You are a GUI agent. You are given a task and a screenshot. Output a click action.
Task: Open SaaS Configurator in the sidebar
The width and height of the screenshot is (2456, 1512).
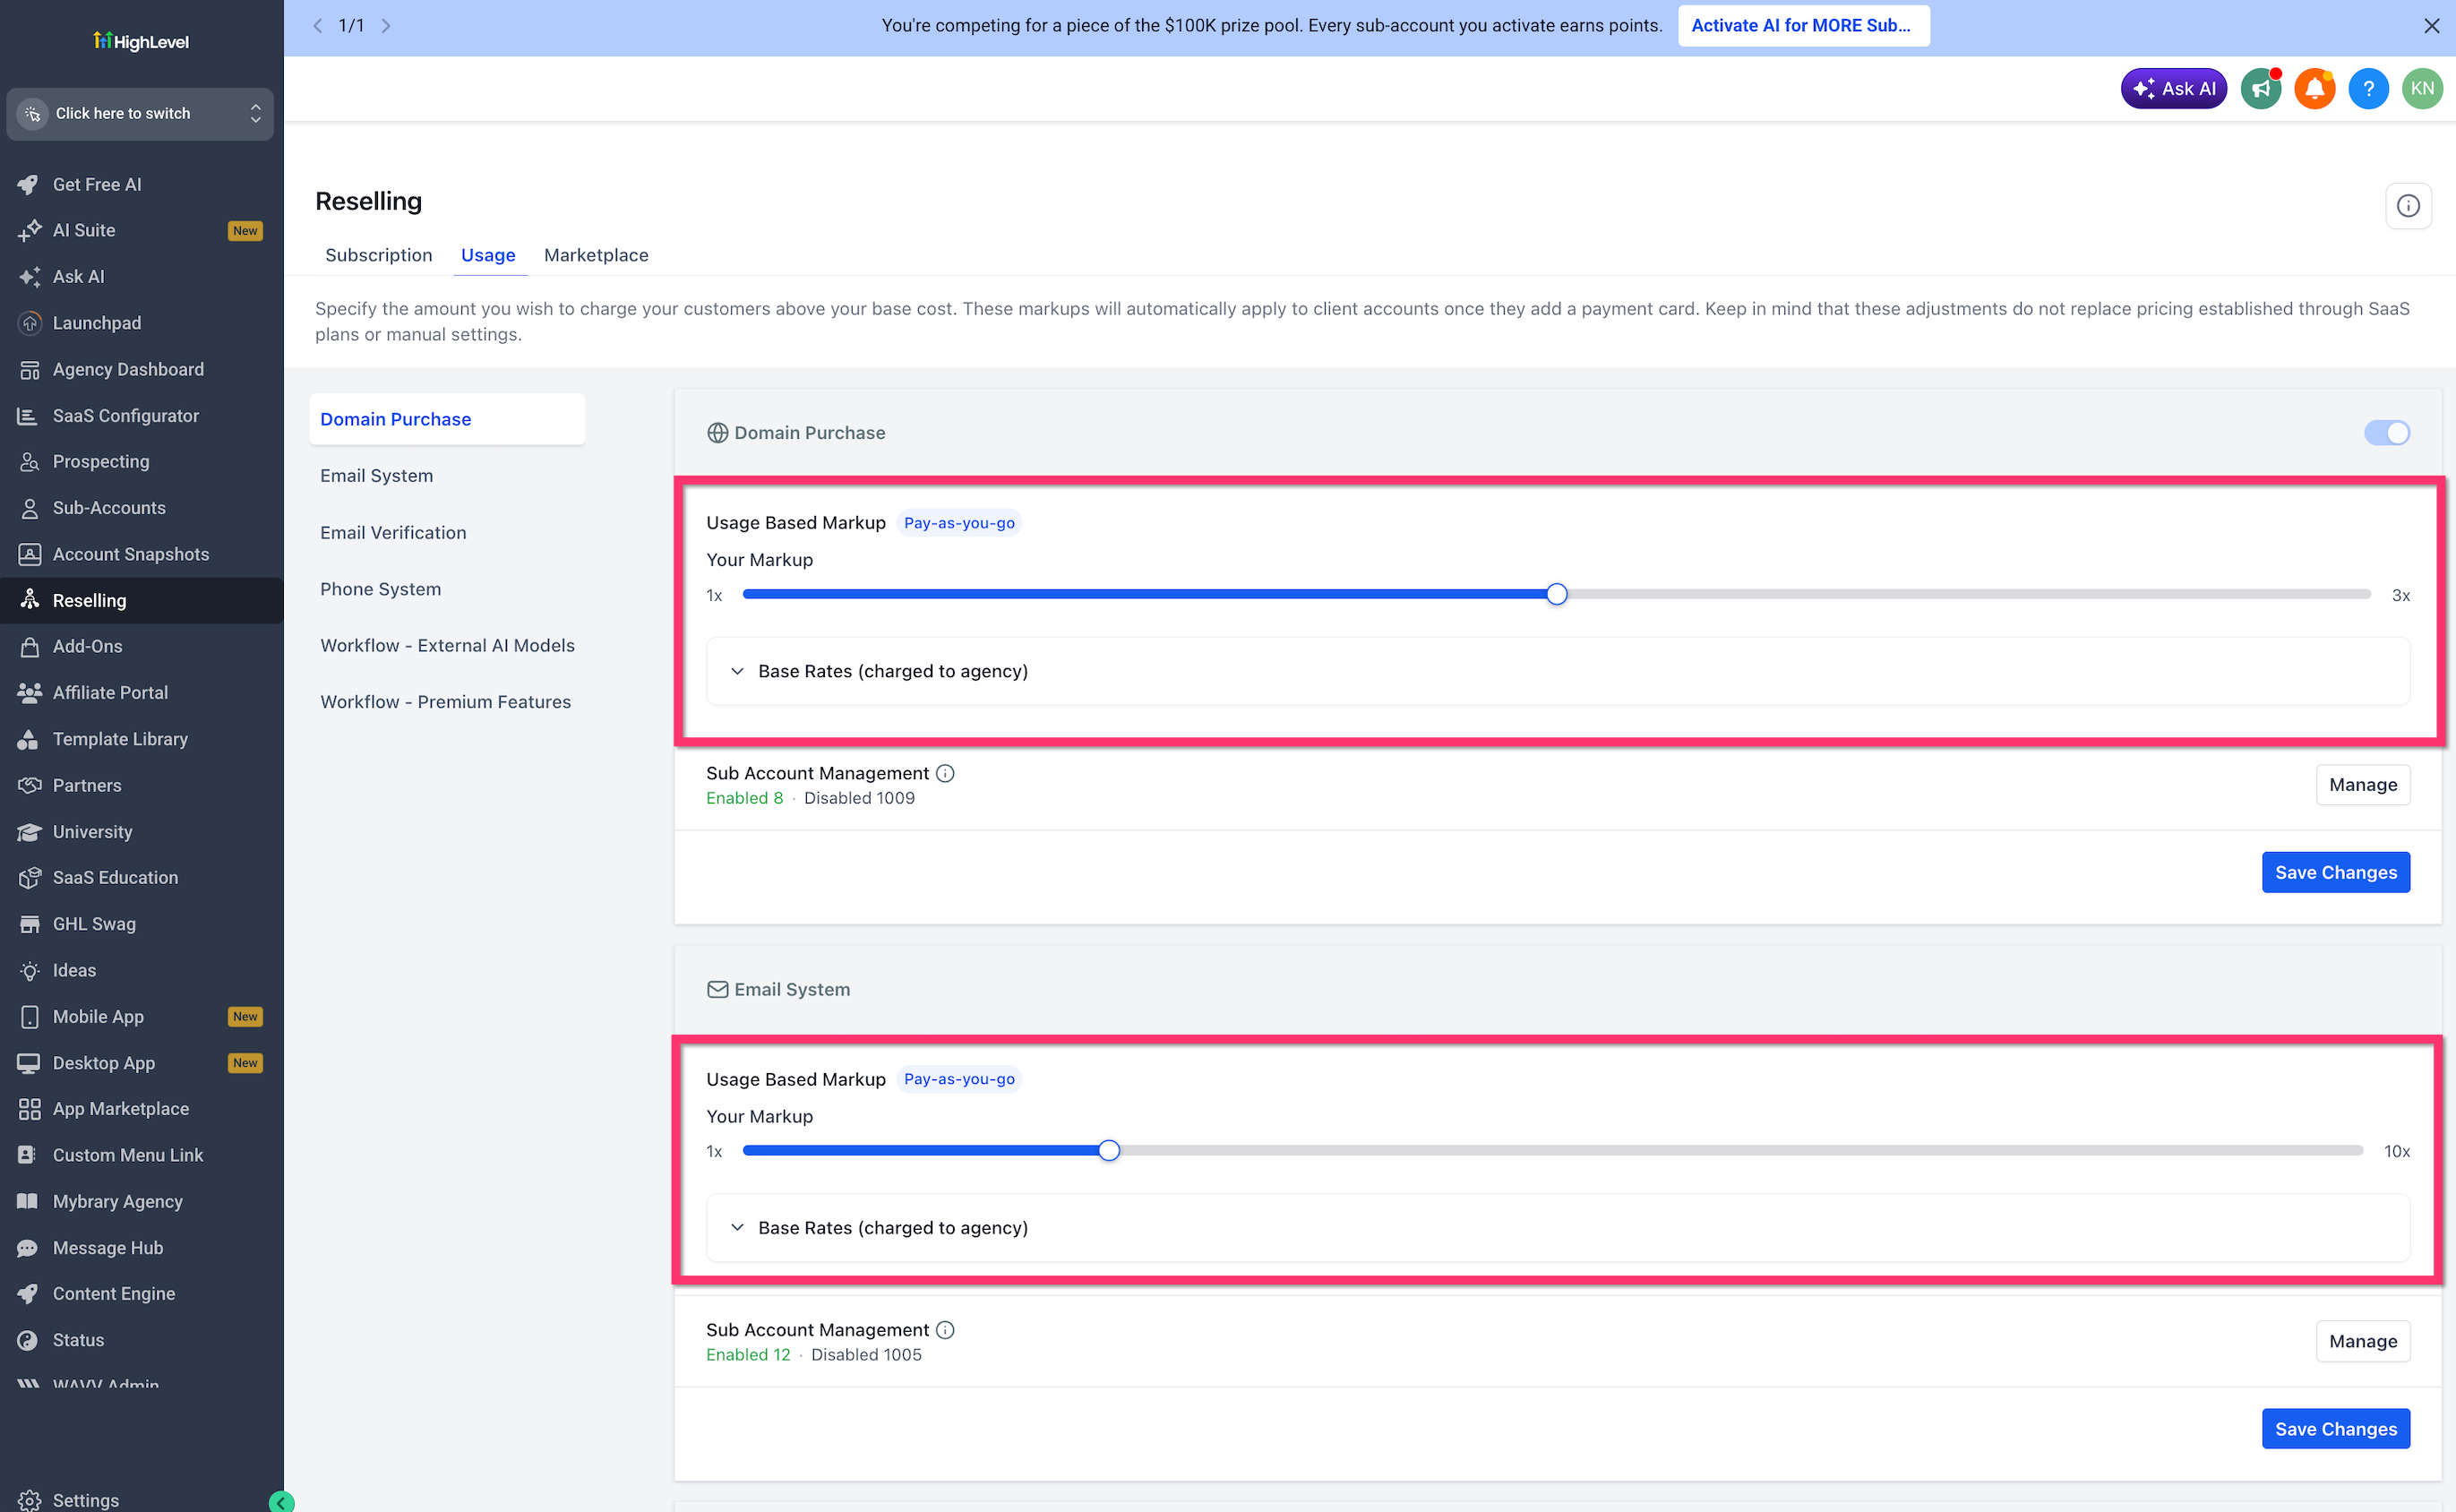pos(126,415)
